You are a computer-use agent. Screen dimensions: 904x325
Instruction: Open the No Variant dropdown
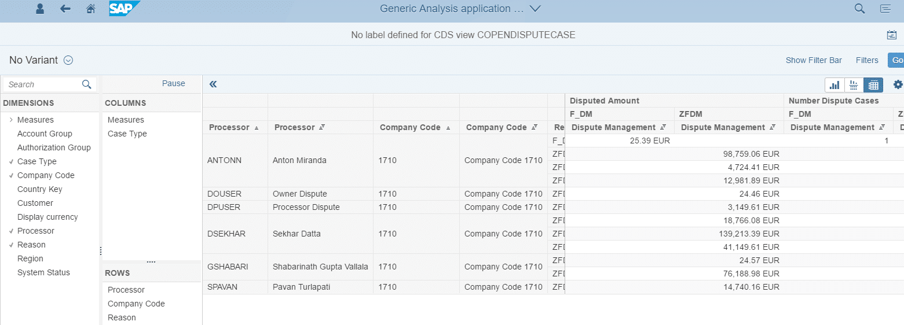tap(68, 60)
